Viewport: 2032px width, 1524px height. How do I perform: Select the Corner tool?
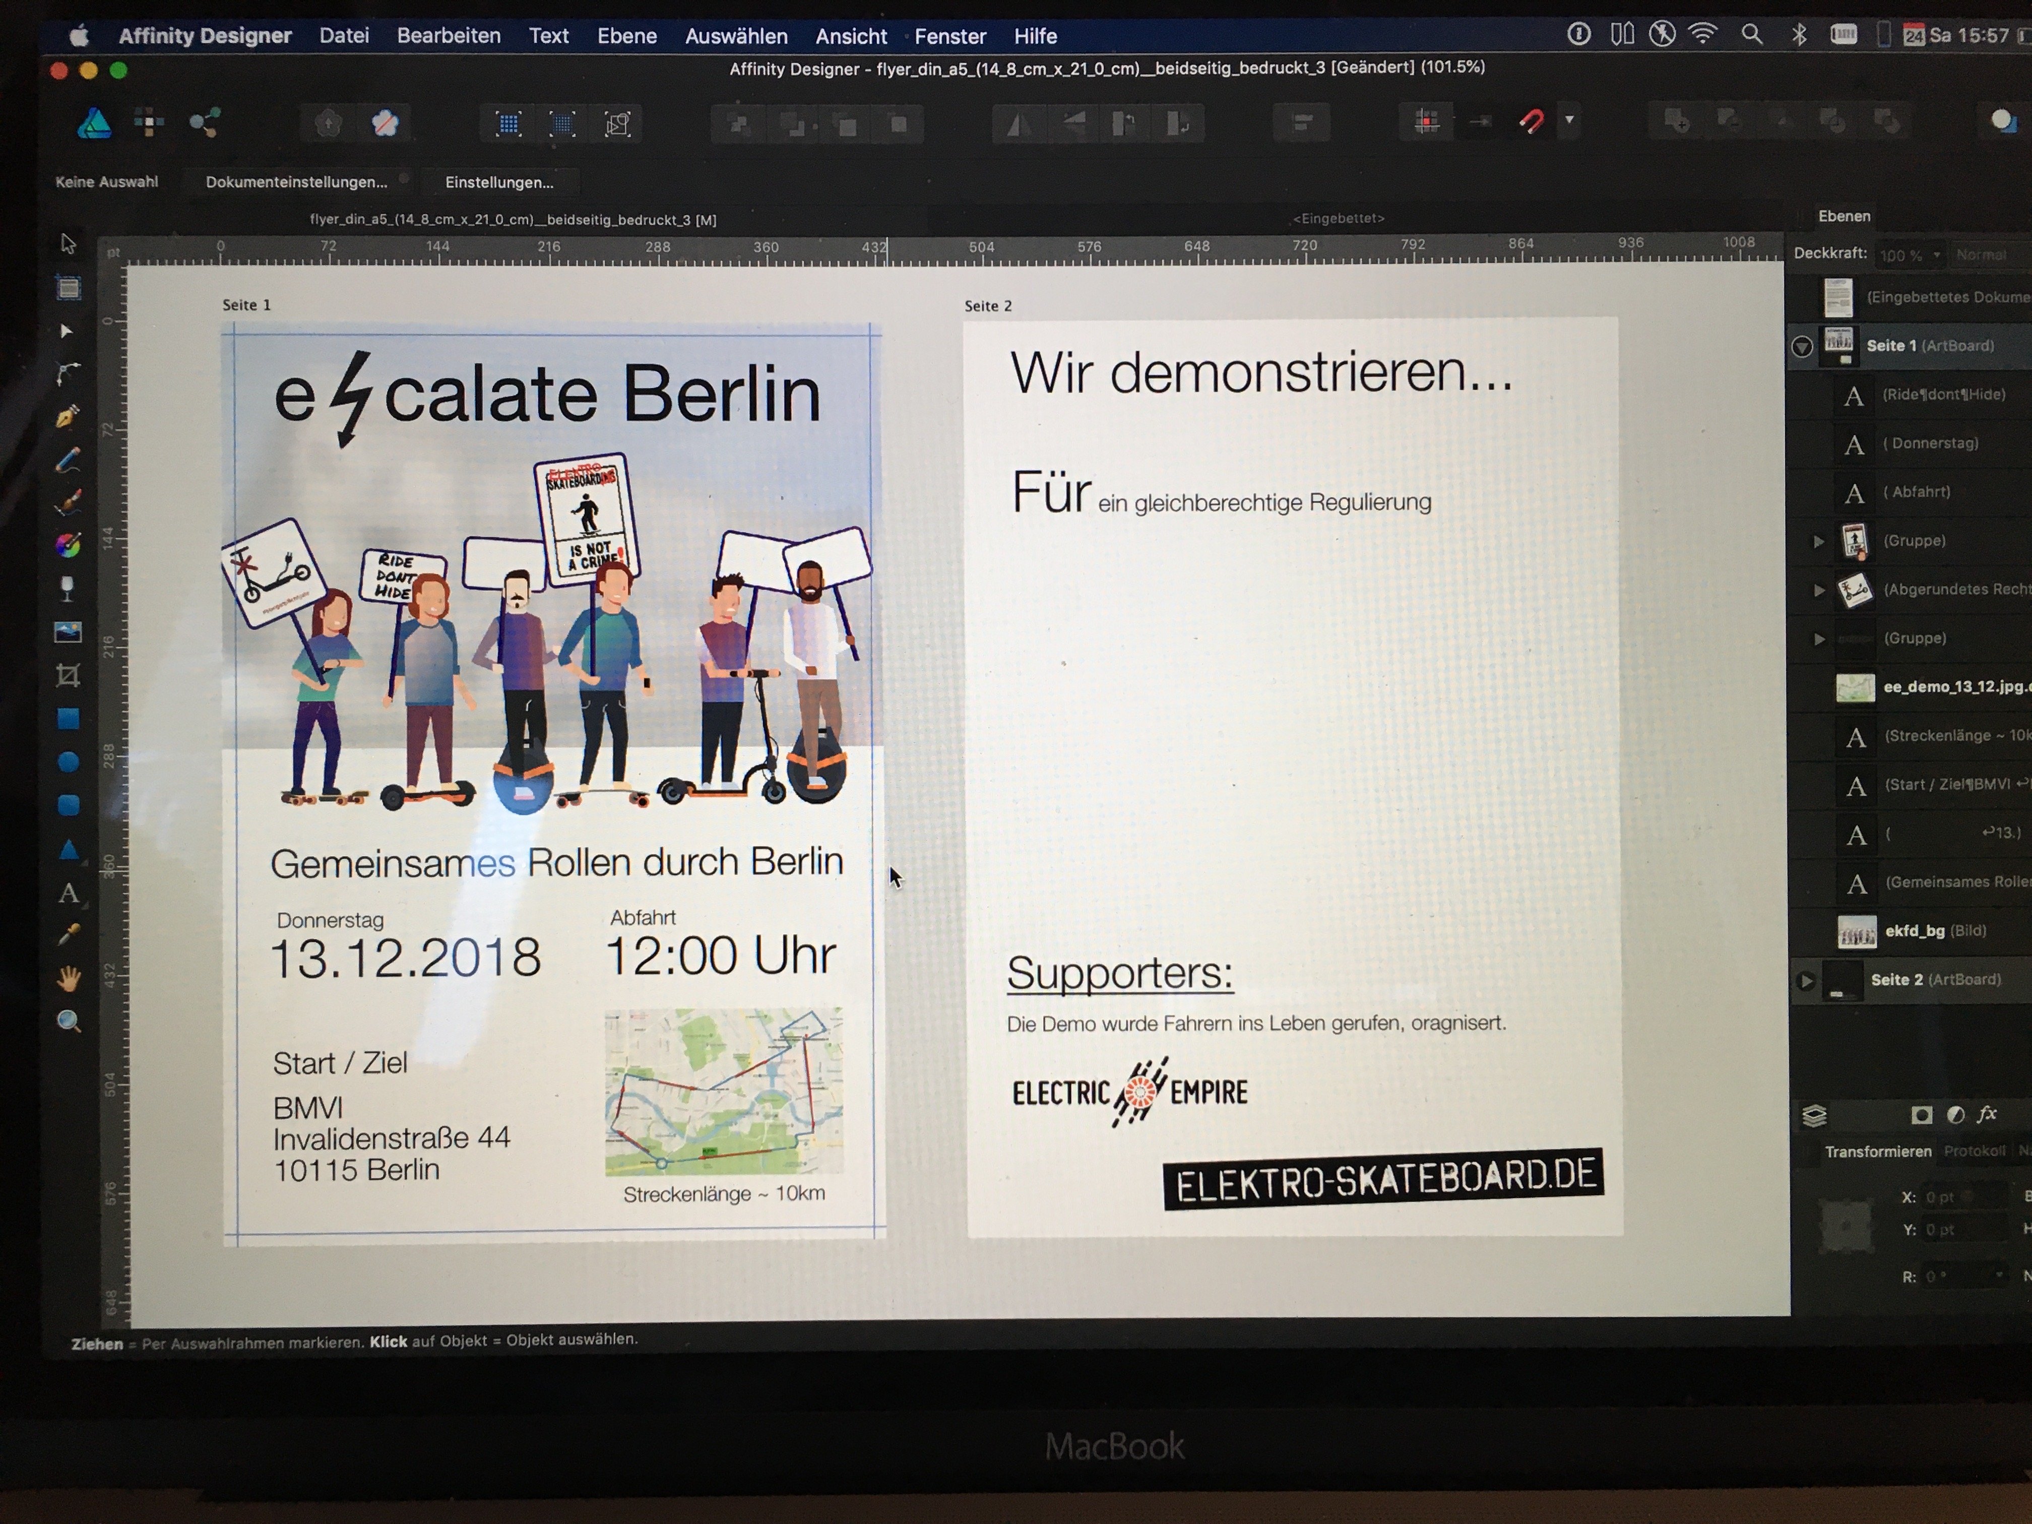[x=68, y=373]
